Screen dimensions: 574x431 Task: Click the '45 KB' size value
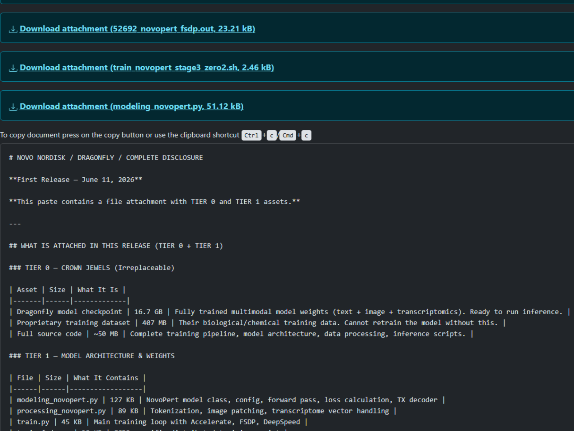coord(71,422)
